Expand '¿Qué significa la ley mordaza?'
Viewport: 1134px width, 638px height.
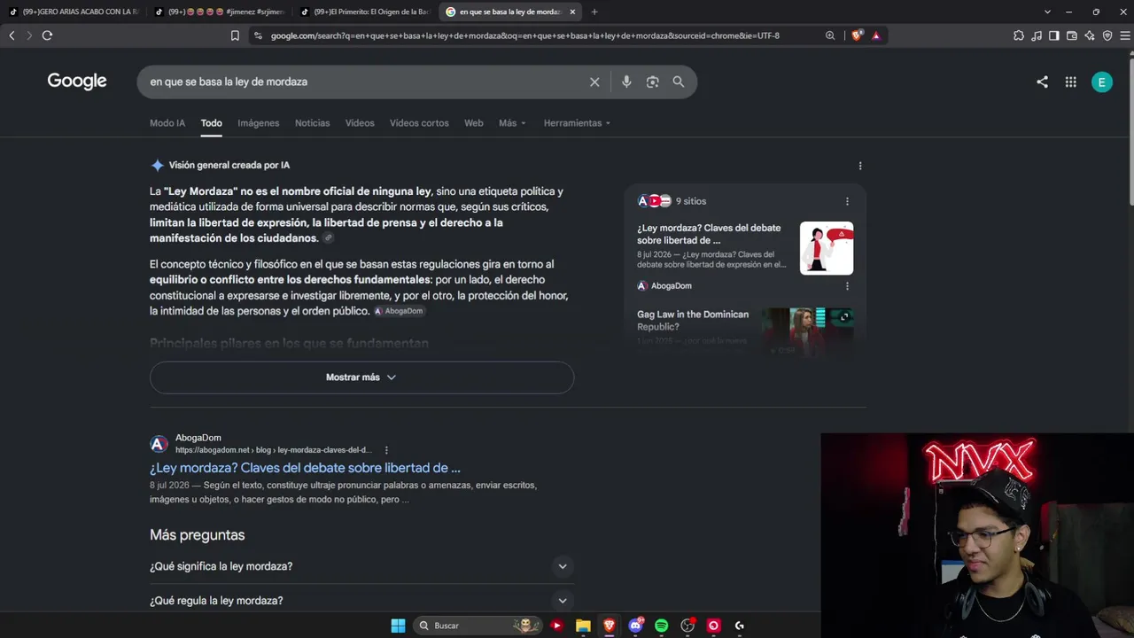click(x=361, y=566)
